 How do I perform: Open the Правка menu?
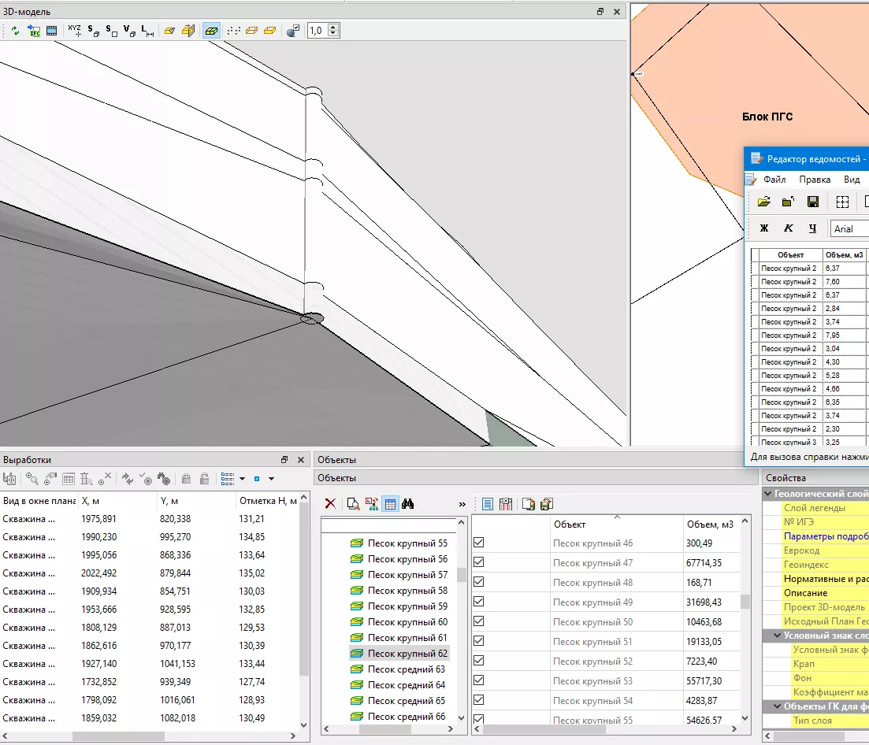815,180
